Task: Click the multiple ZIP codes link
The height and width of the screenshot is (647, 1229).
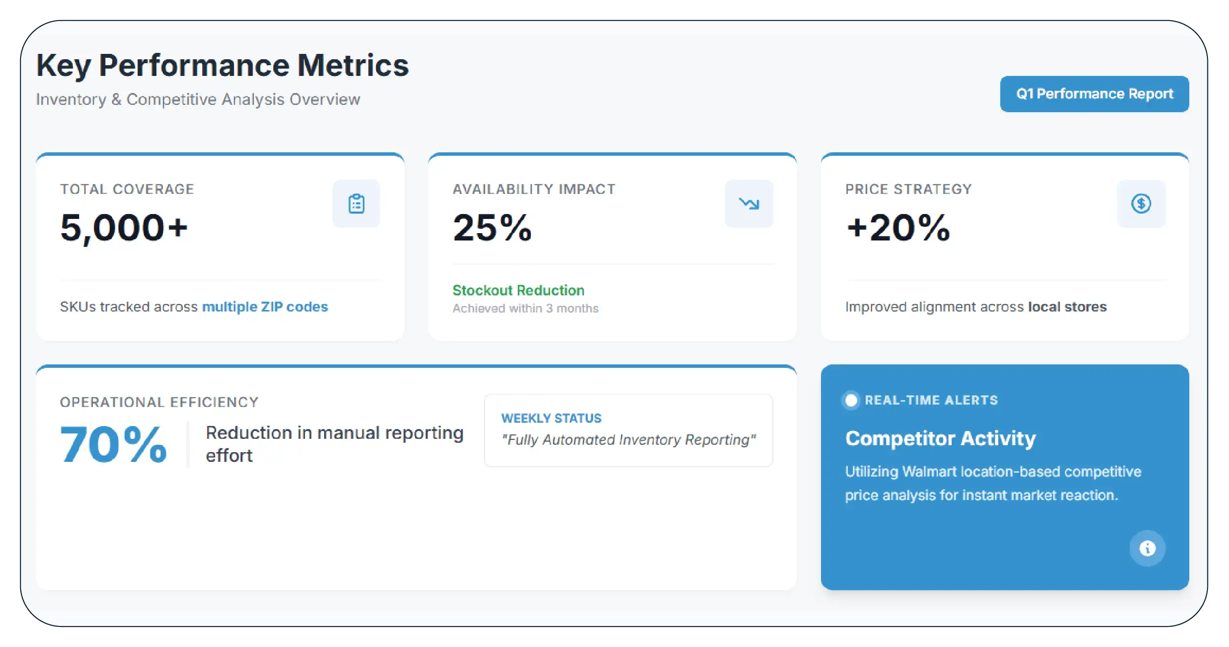Action: pos(265,307)
